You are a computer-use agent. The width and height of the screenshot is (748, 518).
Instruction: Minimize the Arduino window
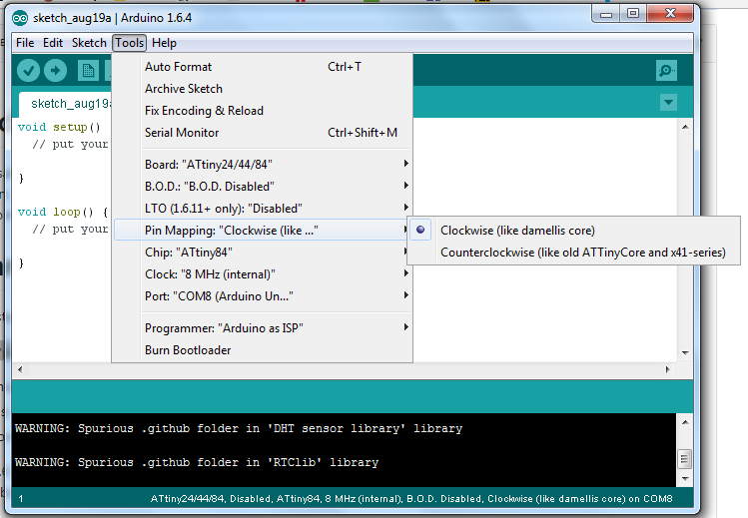coord(606,14)
